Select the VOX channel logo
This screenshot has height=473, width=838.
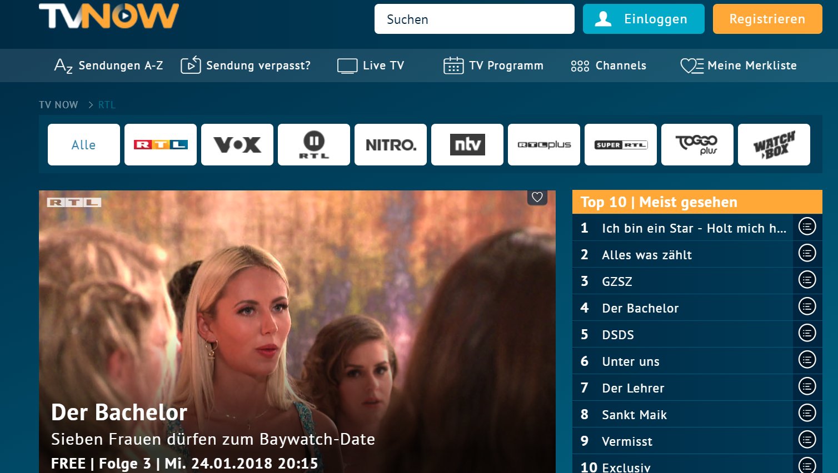tap(237, 144)
